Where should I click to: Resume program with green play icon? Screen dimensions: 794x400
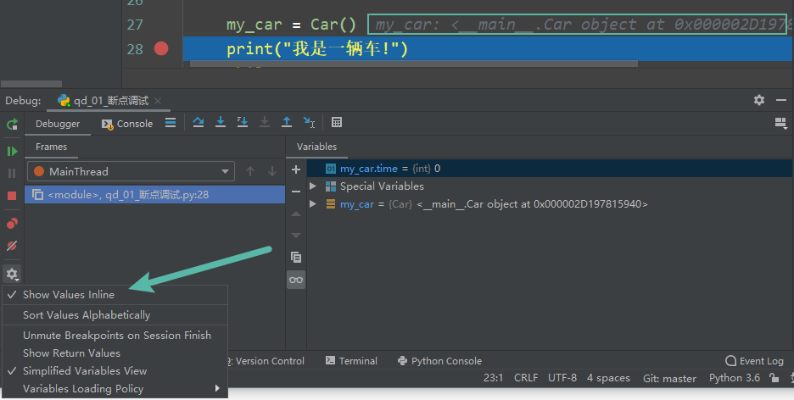click(12, 151)
